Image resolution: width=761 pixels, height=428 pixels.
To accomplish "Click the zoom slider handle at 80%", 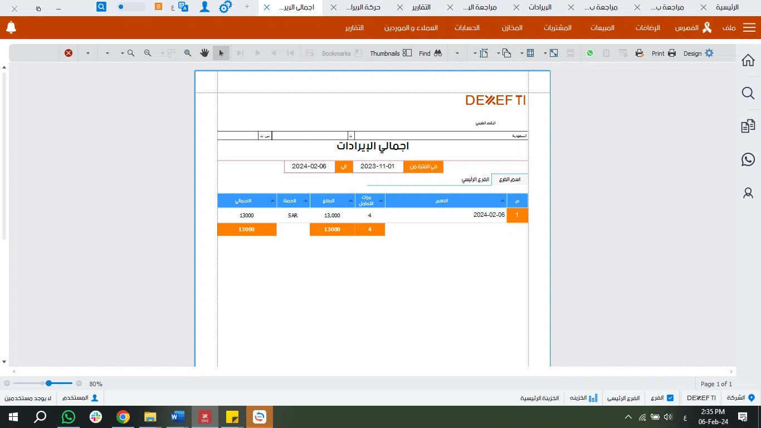I will pyautogui.click(x=49, y=383).
